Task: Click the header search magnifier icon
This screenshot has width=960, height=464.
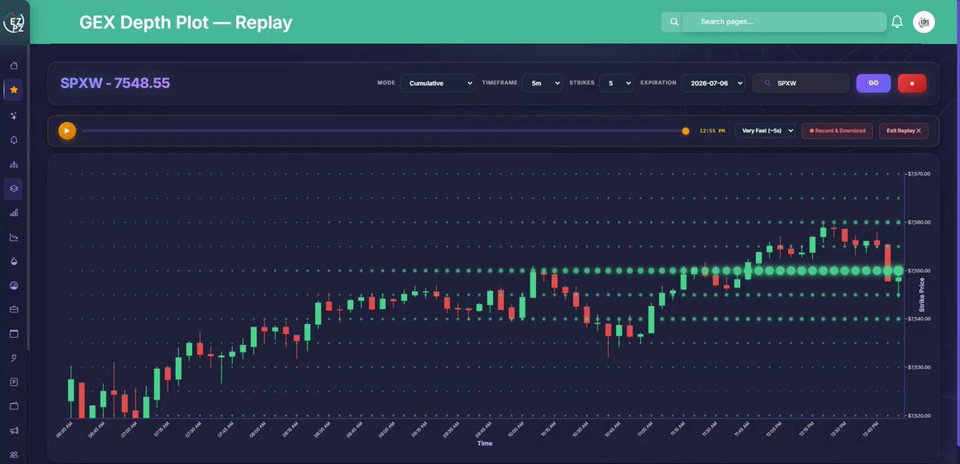Action: tap(674, 22)
